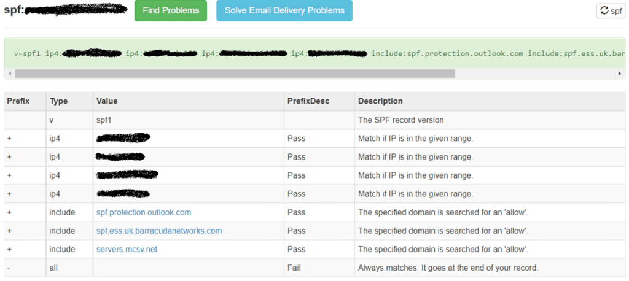Select the Fail cell in the all row
This screenshot has width=629, height=281.
[x=294, y=268]
